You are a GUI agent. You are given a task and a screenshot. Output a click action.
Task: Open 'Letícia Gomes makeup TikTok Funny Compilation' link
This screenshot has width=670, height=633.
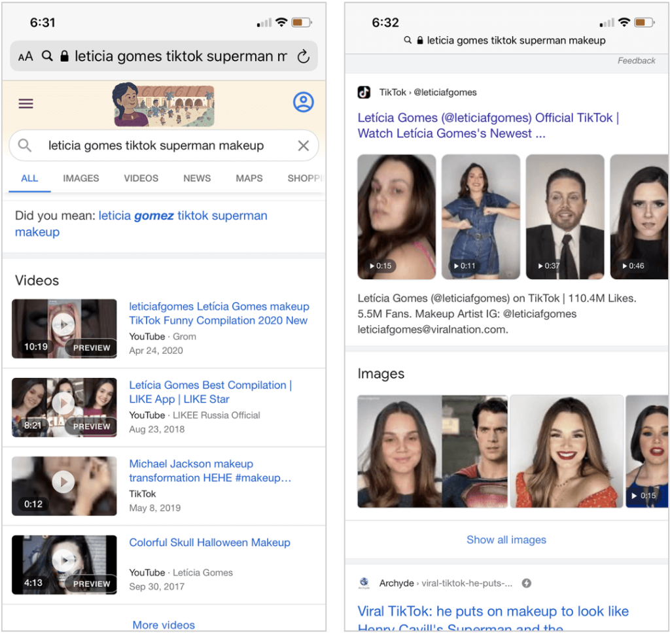tap(219, 313)
